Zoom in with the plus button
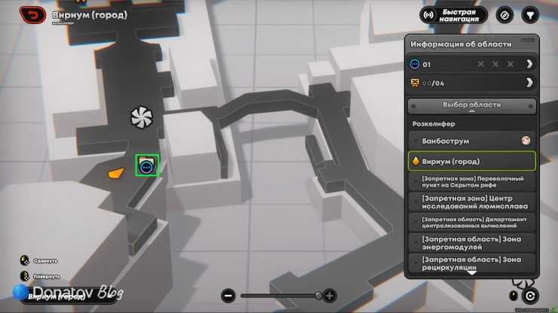The width and height of the screenshot is (558, 313). click(x=330, y=296)
